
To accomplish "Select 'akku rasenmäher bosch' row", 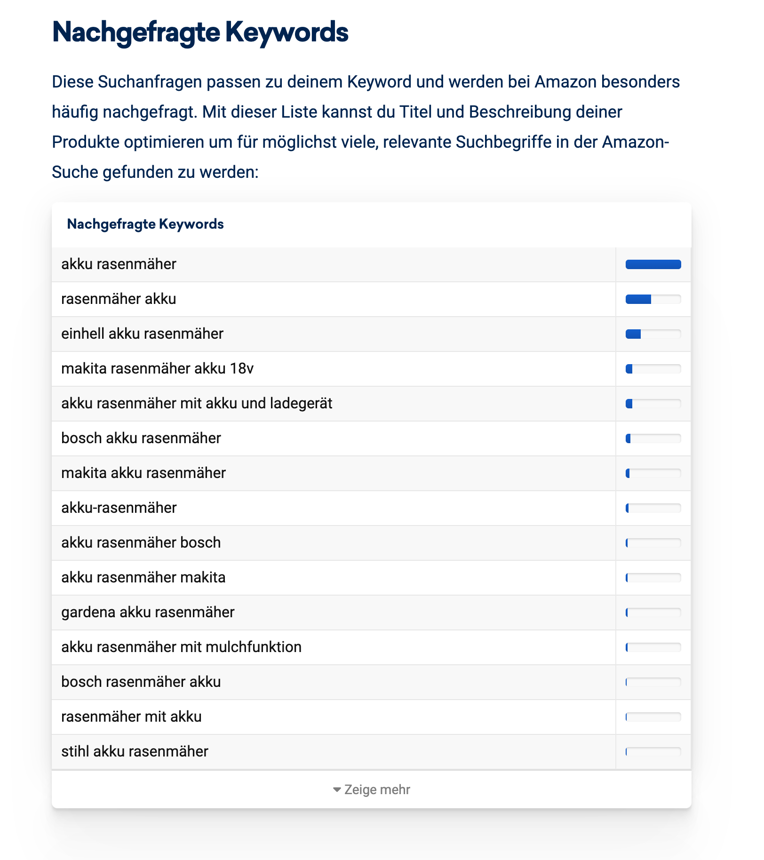I will (x=141, y=543).
